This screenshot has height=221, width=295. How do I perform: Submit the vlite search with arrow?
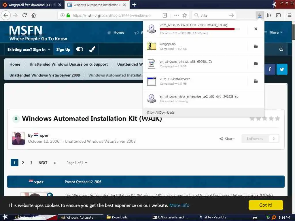point(232,15)
